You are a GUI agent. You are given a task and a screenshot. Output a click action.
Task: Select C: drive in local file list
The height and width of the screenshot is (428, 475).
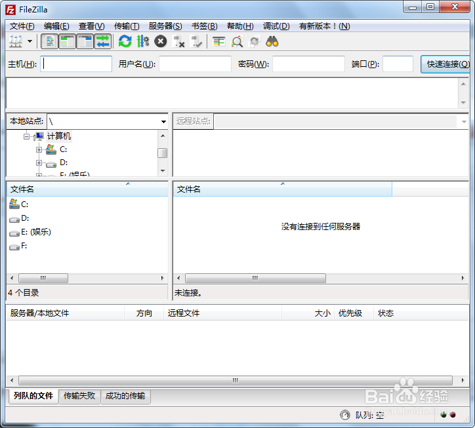pyautogui.click(x=19, y=204)
